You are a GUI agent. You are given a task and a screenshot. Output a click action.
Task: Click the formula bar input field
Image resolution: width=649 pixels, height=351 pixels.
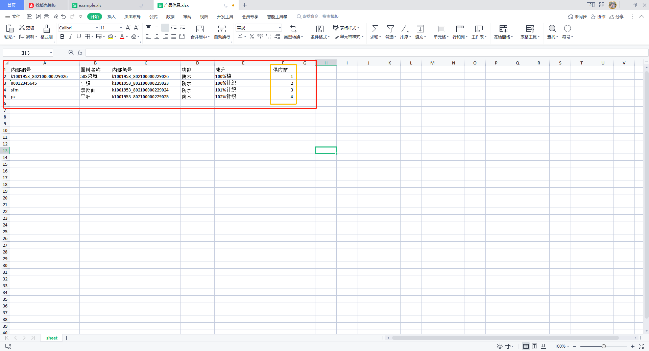[365, 53]
